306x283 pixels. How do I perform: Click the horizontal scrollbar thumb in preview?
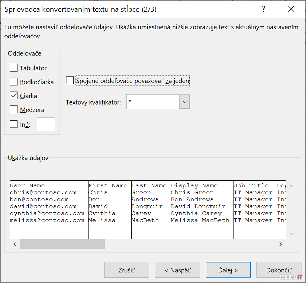point(62,244)
